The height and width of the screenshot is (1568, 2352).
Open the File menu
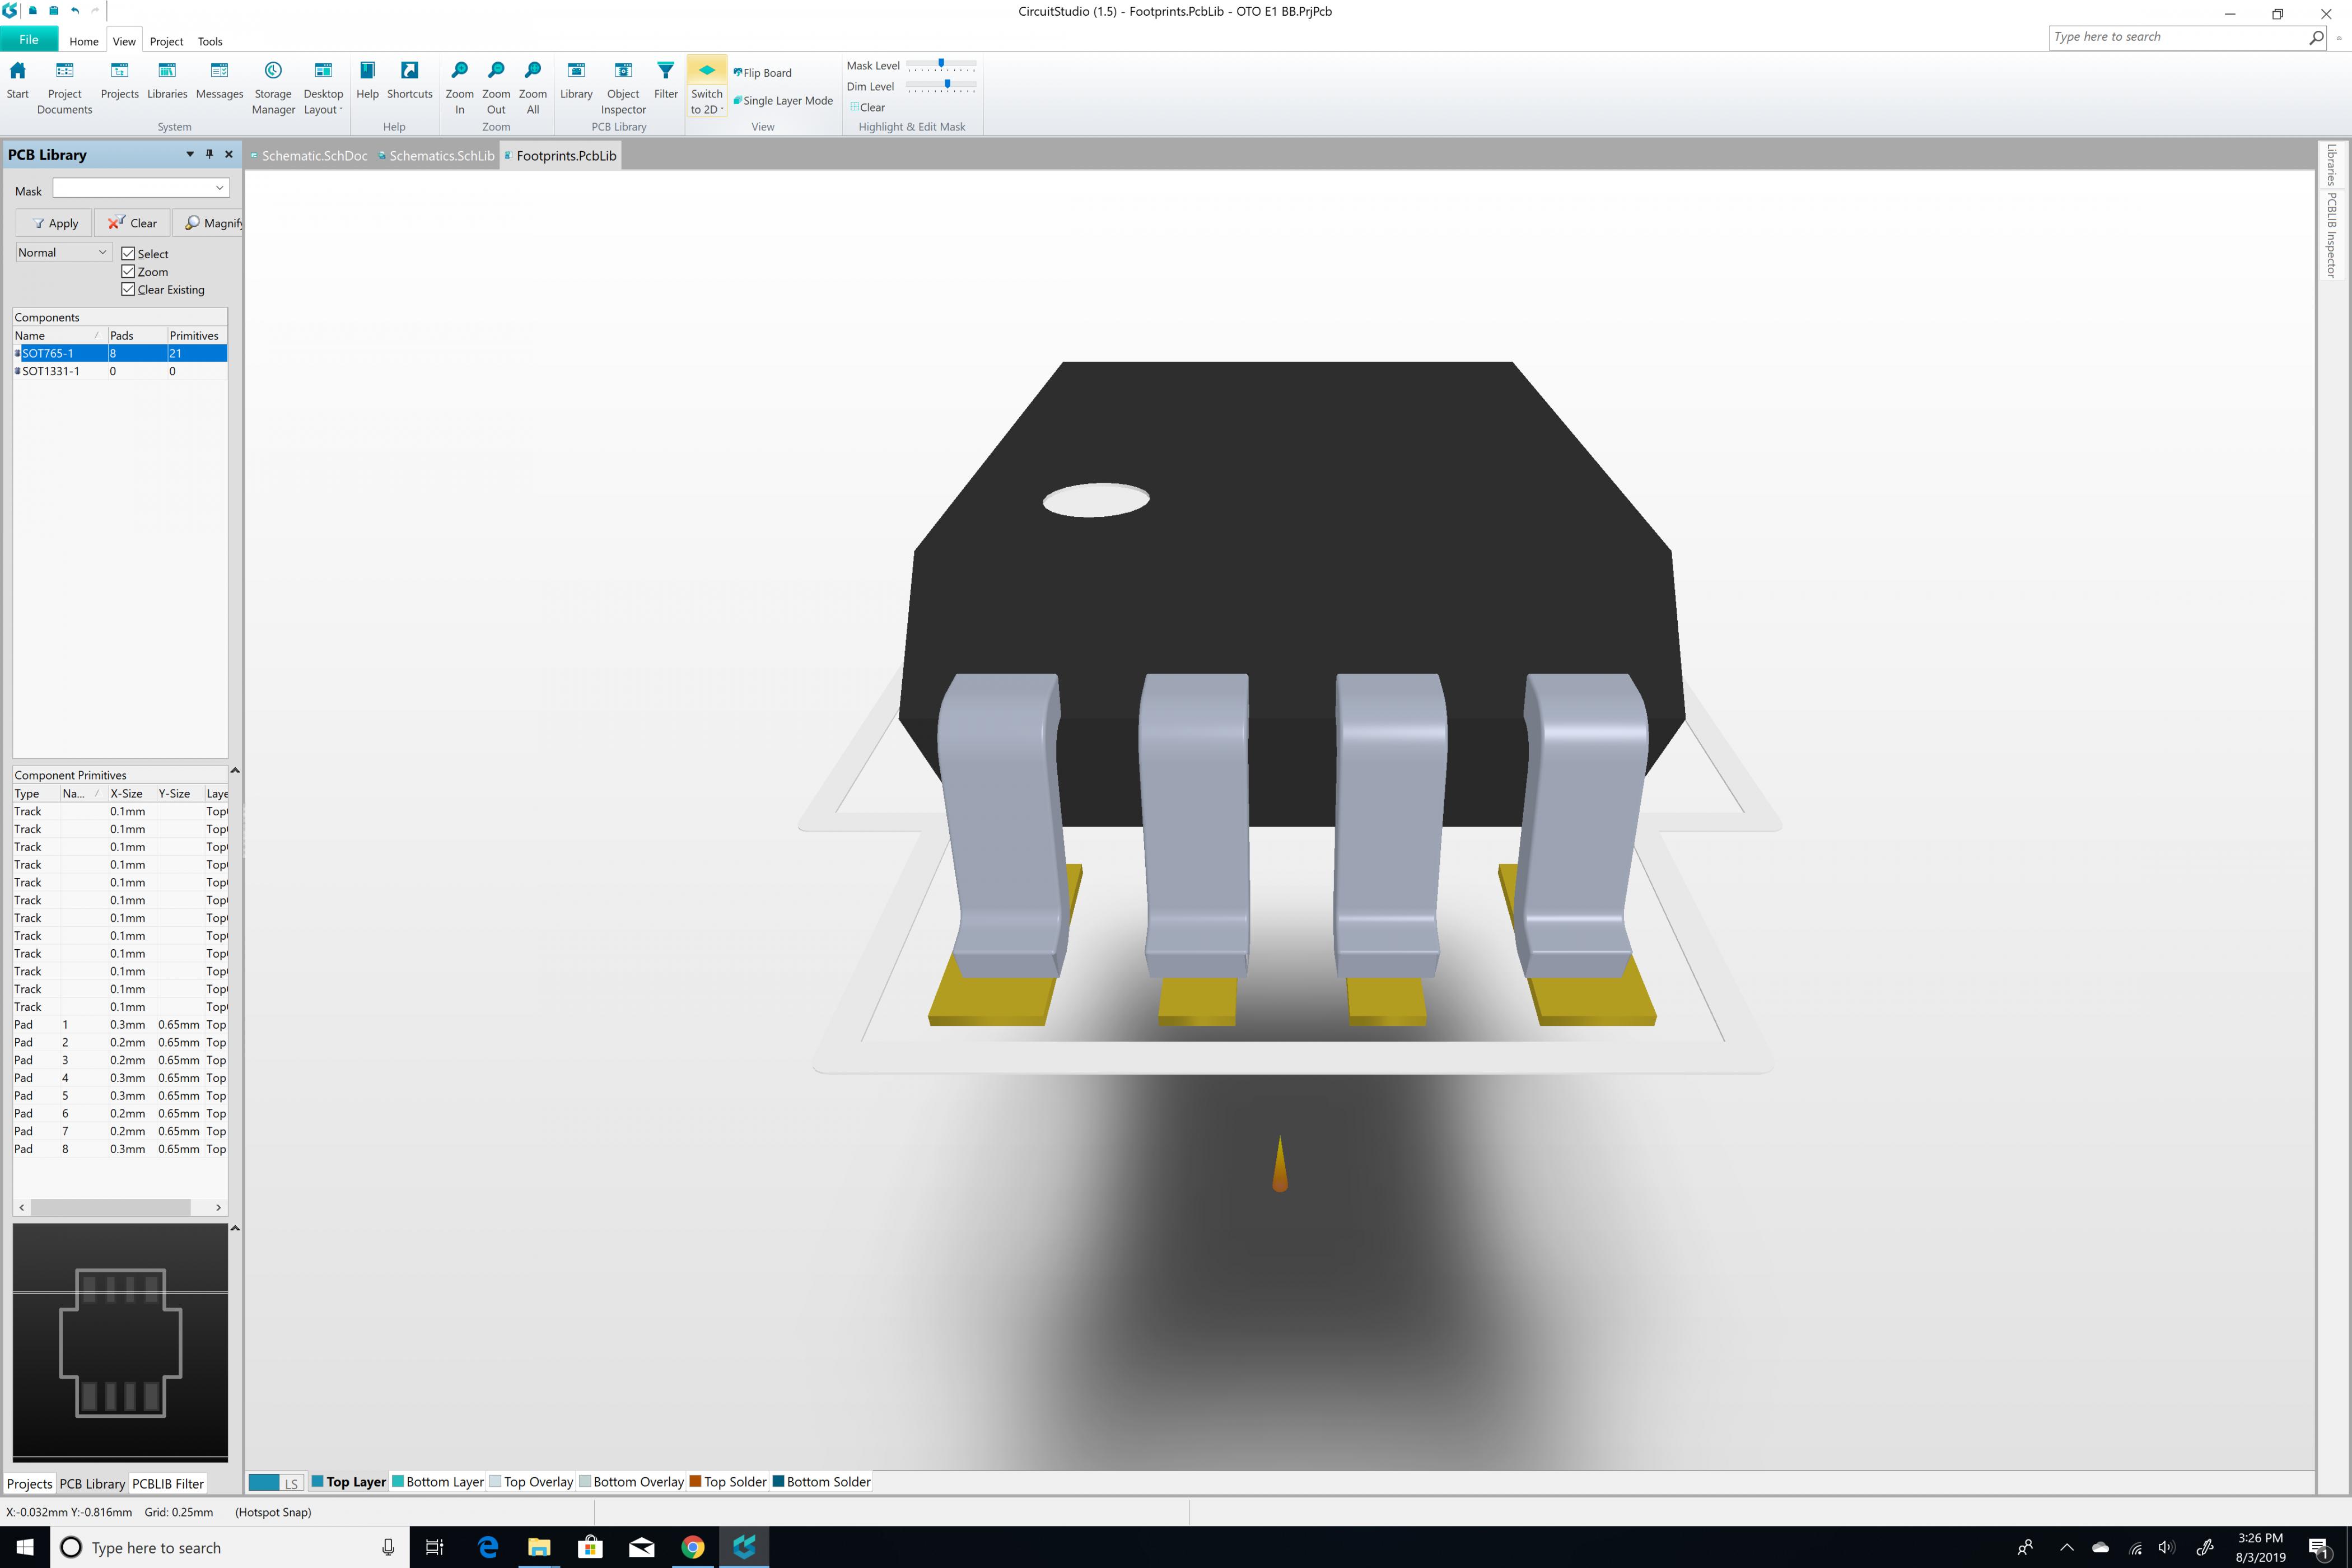[29, 40]
